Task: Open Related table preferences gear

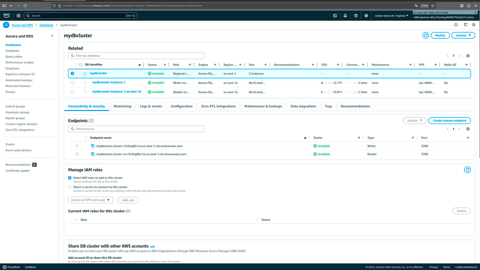Action: [468, 56]
